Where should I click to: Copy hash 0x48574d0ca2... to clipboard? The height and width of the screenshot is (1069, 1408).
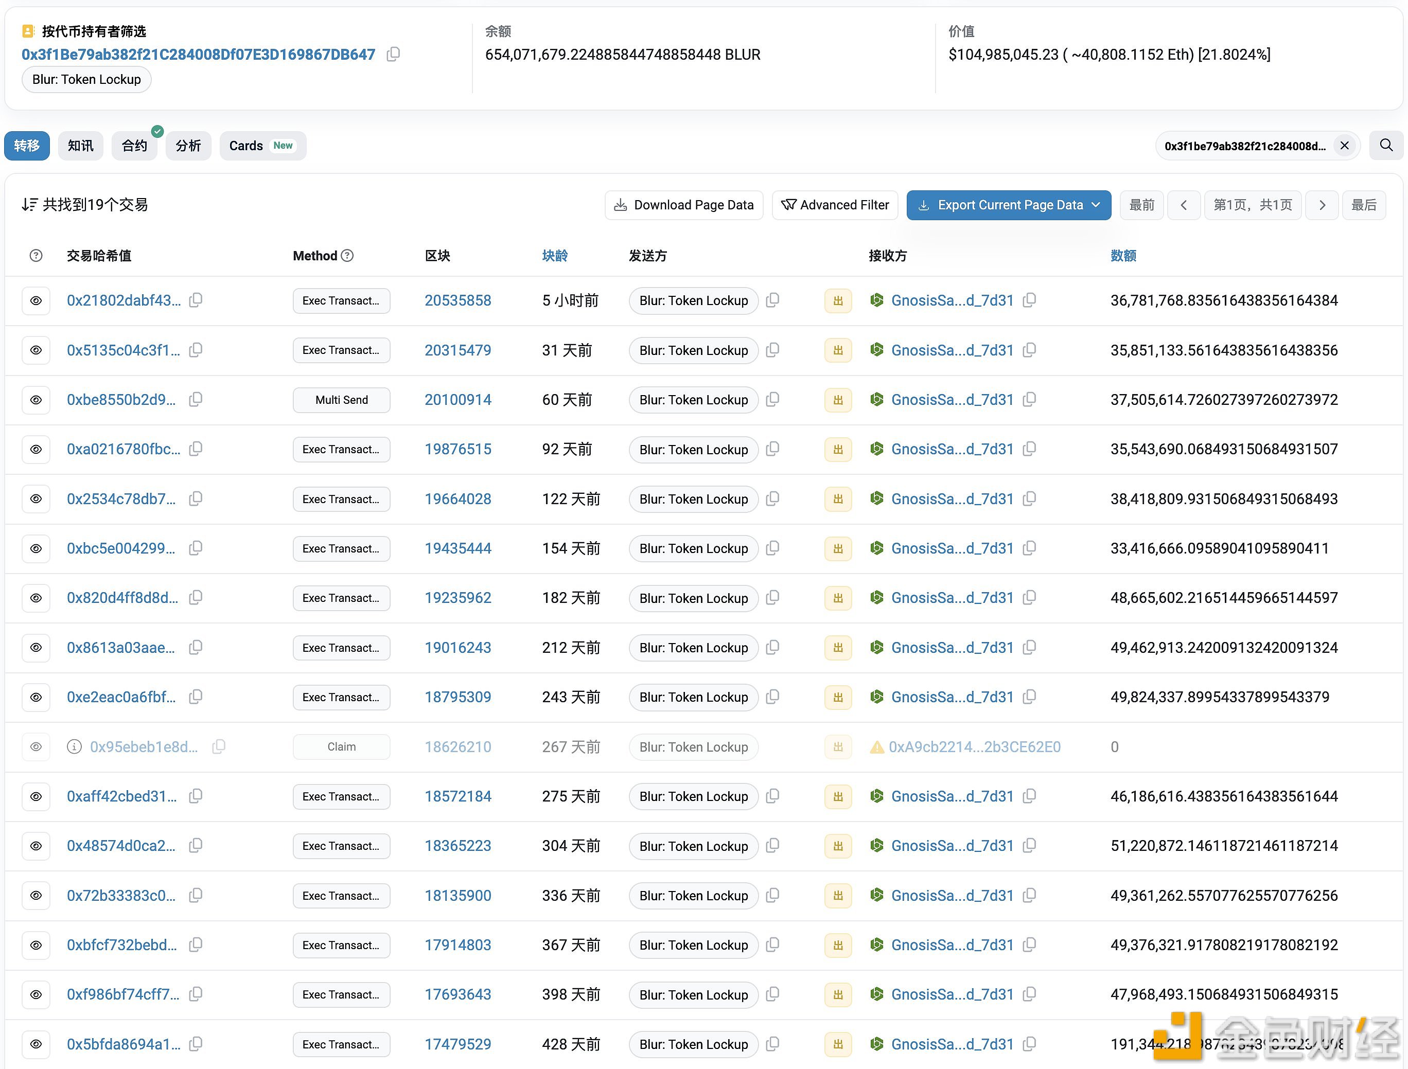pos(196,845)
